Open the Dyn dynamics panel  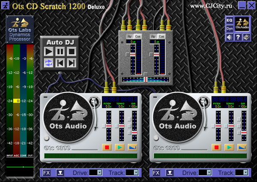230,29
